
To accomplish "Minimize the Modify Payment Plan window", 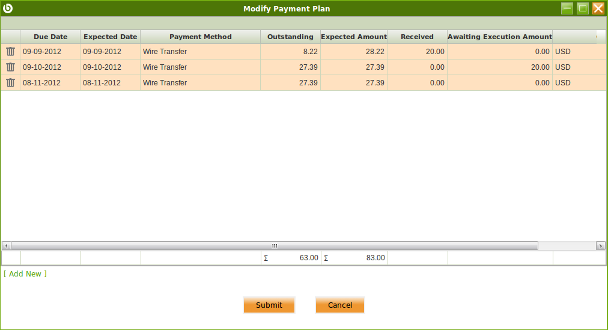I will tap(567, 8).
